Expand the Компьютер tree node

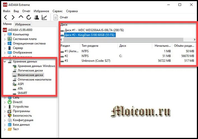[5, 35]
